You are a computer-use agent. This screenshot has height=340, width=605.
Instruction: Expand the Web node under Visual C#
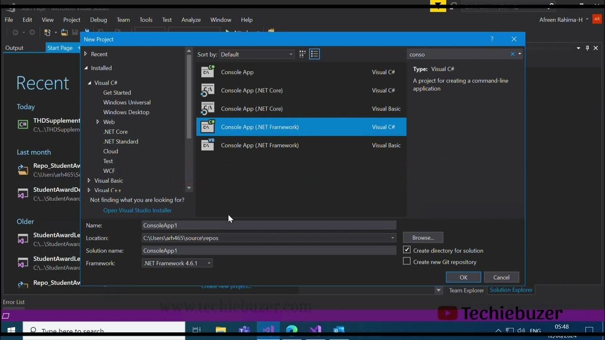click(x=98, y=122)
